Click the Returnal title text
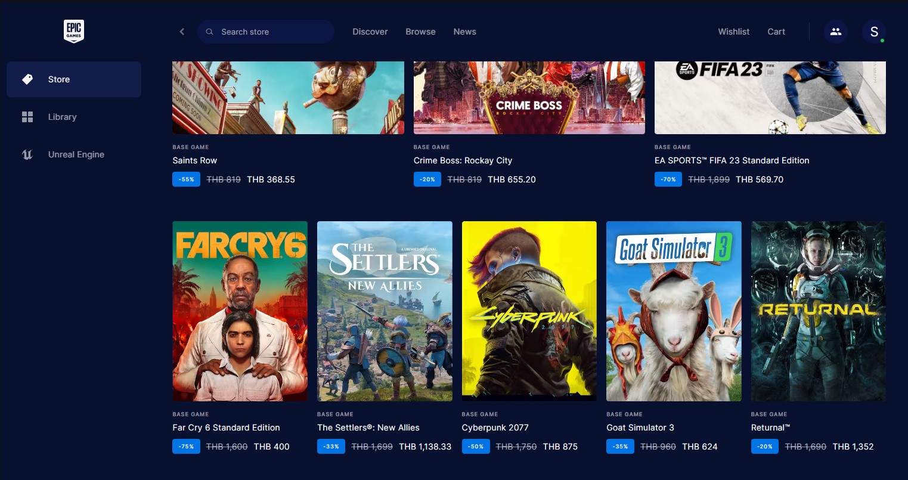Image resolution: width=908 pixels, height=480 pixels. click(x=771, y=428)
